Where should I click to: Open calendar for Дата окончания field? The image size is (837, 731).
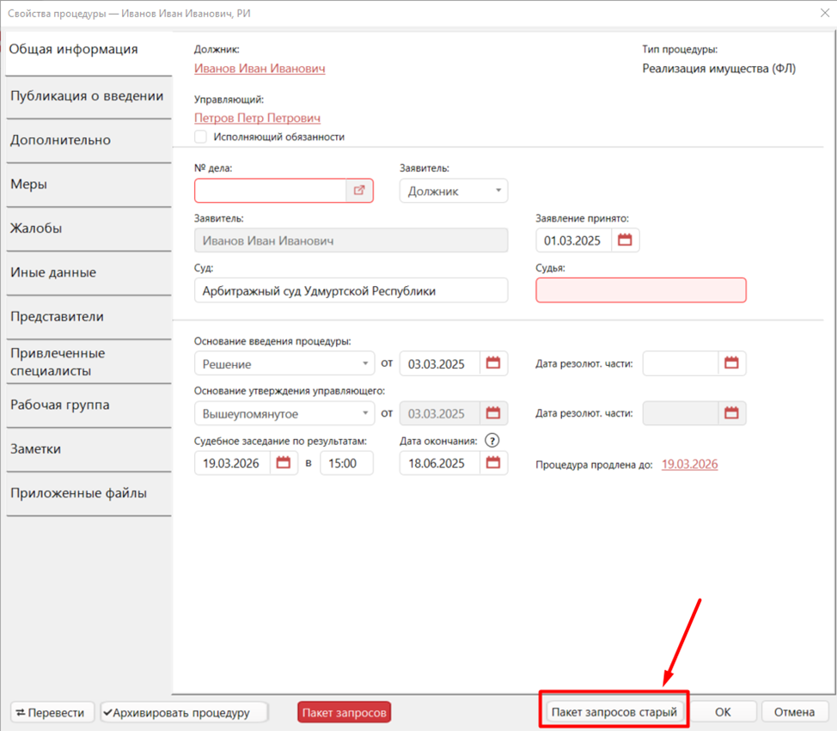493,463
